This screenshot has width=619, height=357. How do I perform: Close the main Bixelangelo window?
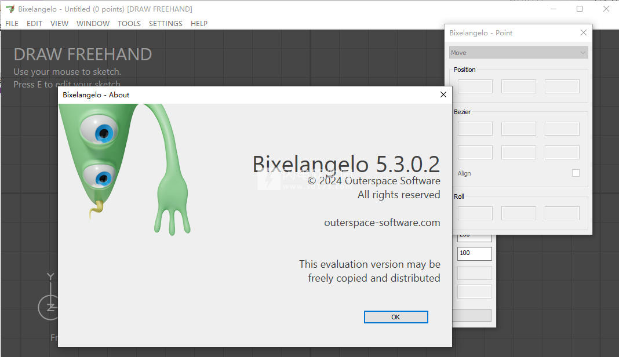click(606, 9)
